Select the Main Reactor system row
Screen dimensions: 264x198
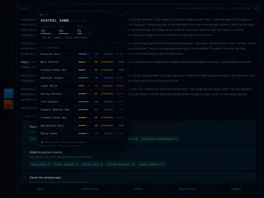point(82,62)
